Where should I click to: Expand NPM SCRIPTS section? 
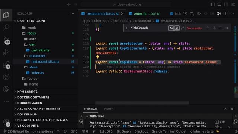(27, 92)
